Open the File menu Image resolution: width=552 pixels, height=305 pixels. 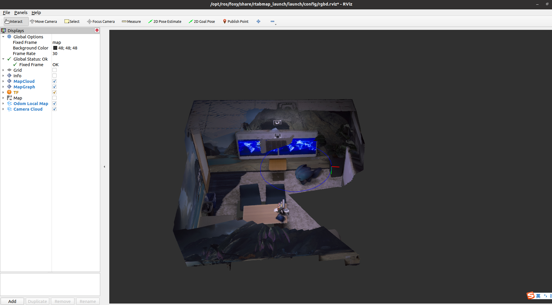pyautogui.click(x=6, y=12)
